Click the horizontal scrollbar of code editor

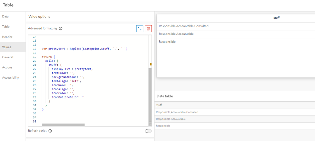pyautogui.click(x=63, y=125)
